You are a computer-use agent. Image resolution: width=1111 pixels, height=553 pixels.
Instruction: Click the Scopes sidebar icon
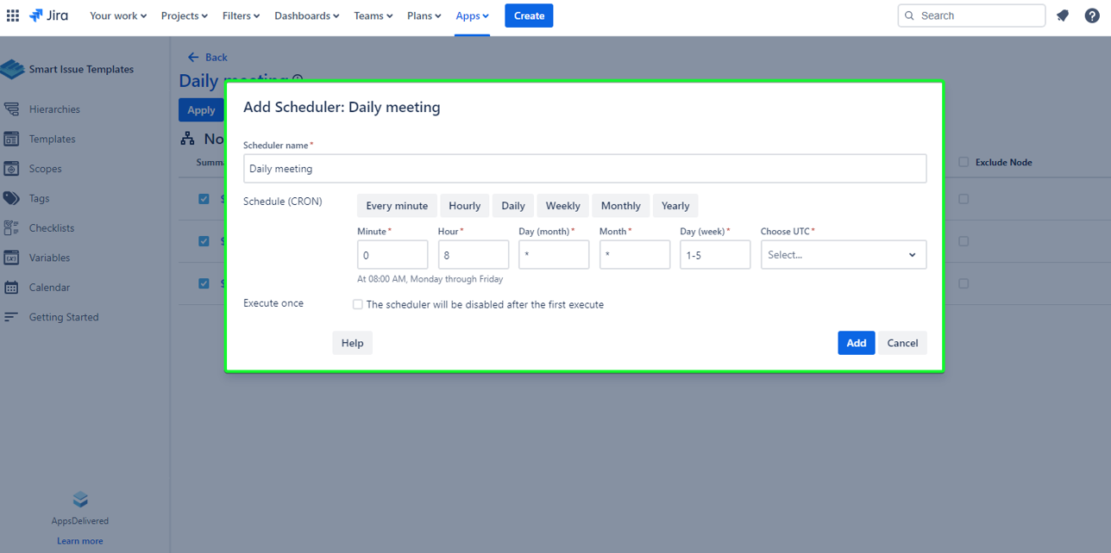[11, 169]
